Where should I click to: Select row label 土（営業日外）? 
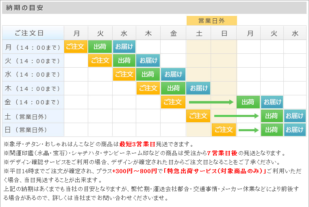click(33, 116)
